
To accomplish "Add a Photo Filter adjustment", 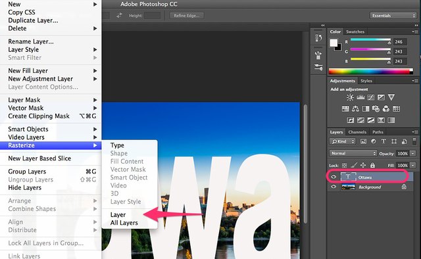I will (x=376, y=108).
